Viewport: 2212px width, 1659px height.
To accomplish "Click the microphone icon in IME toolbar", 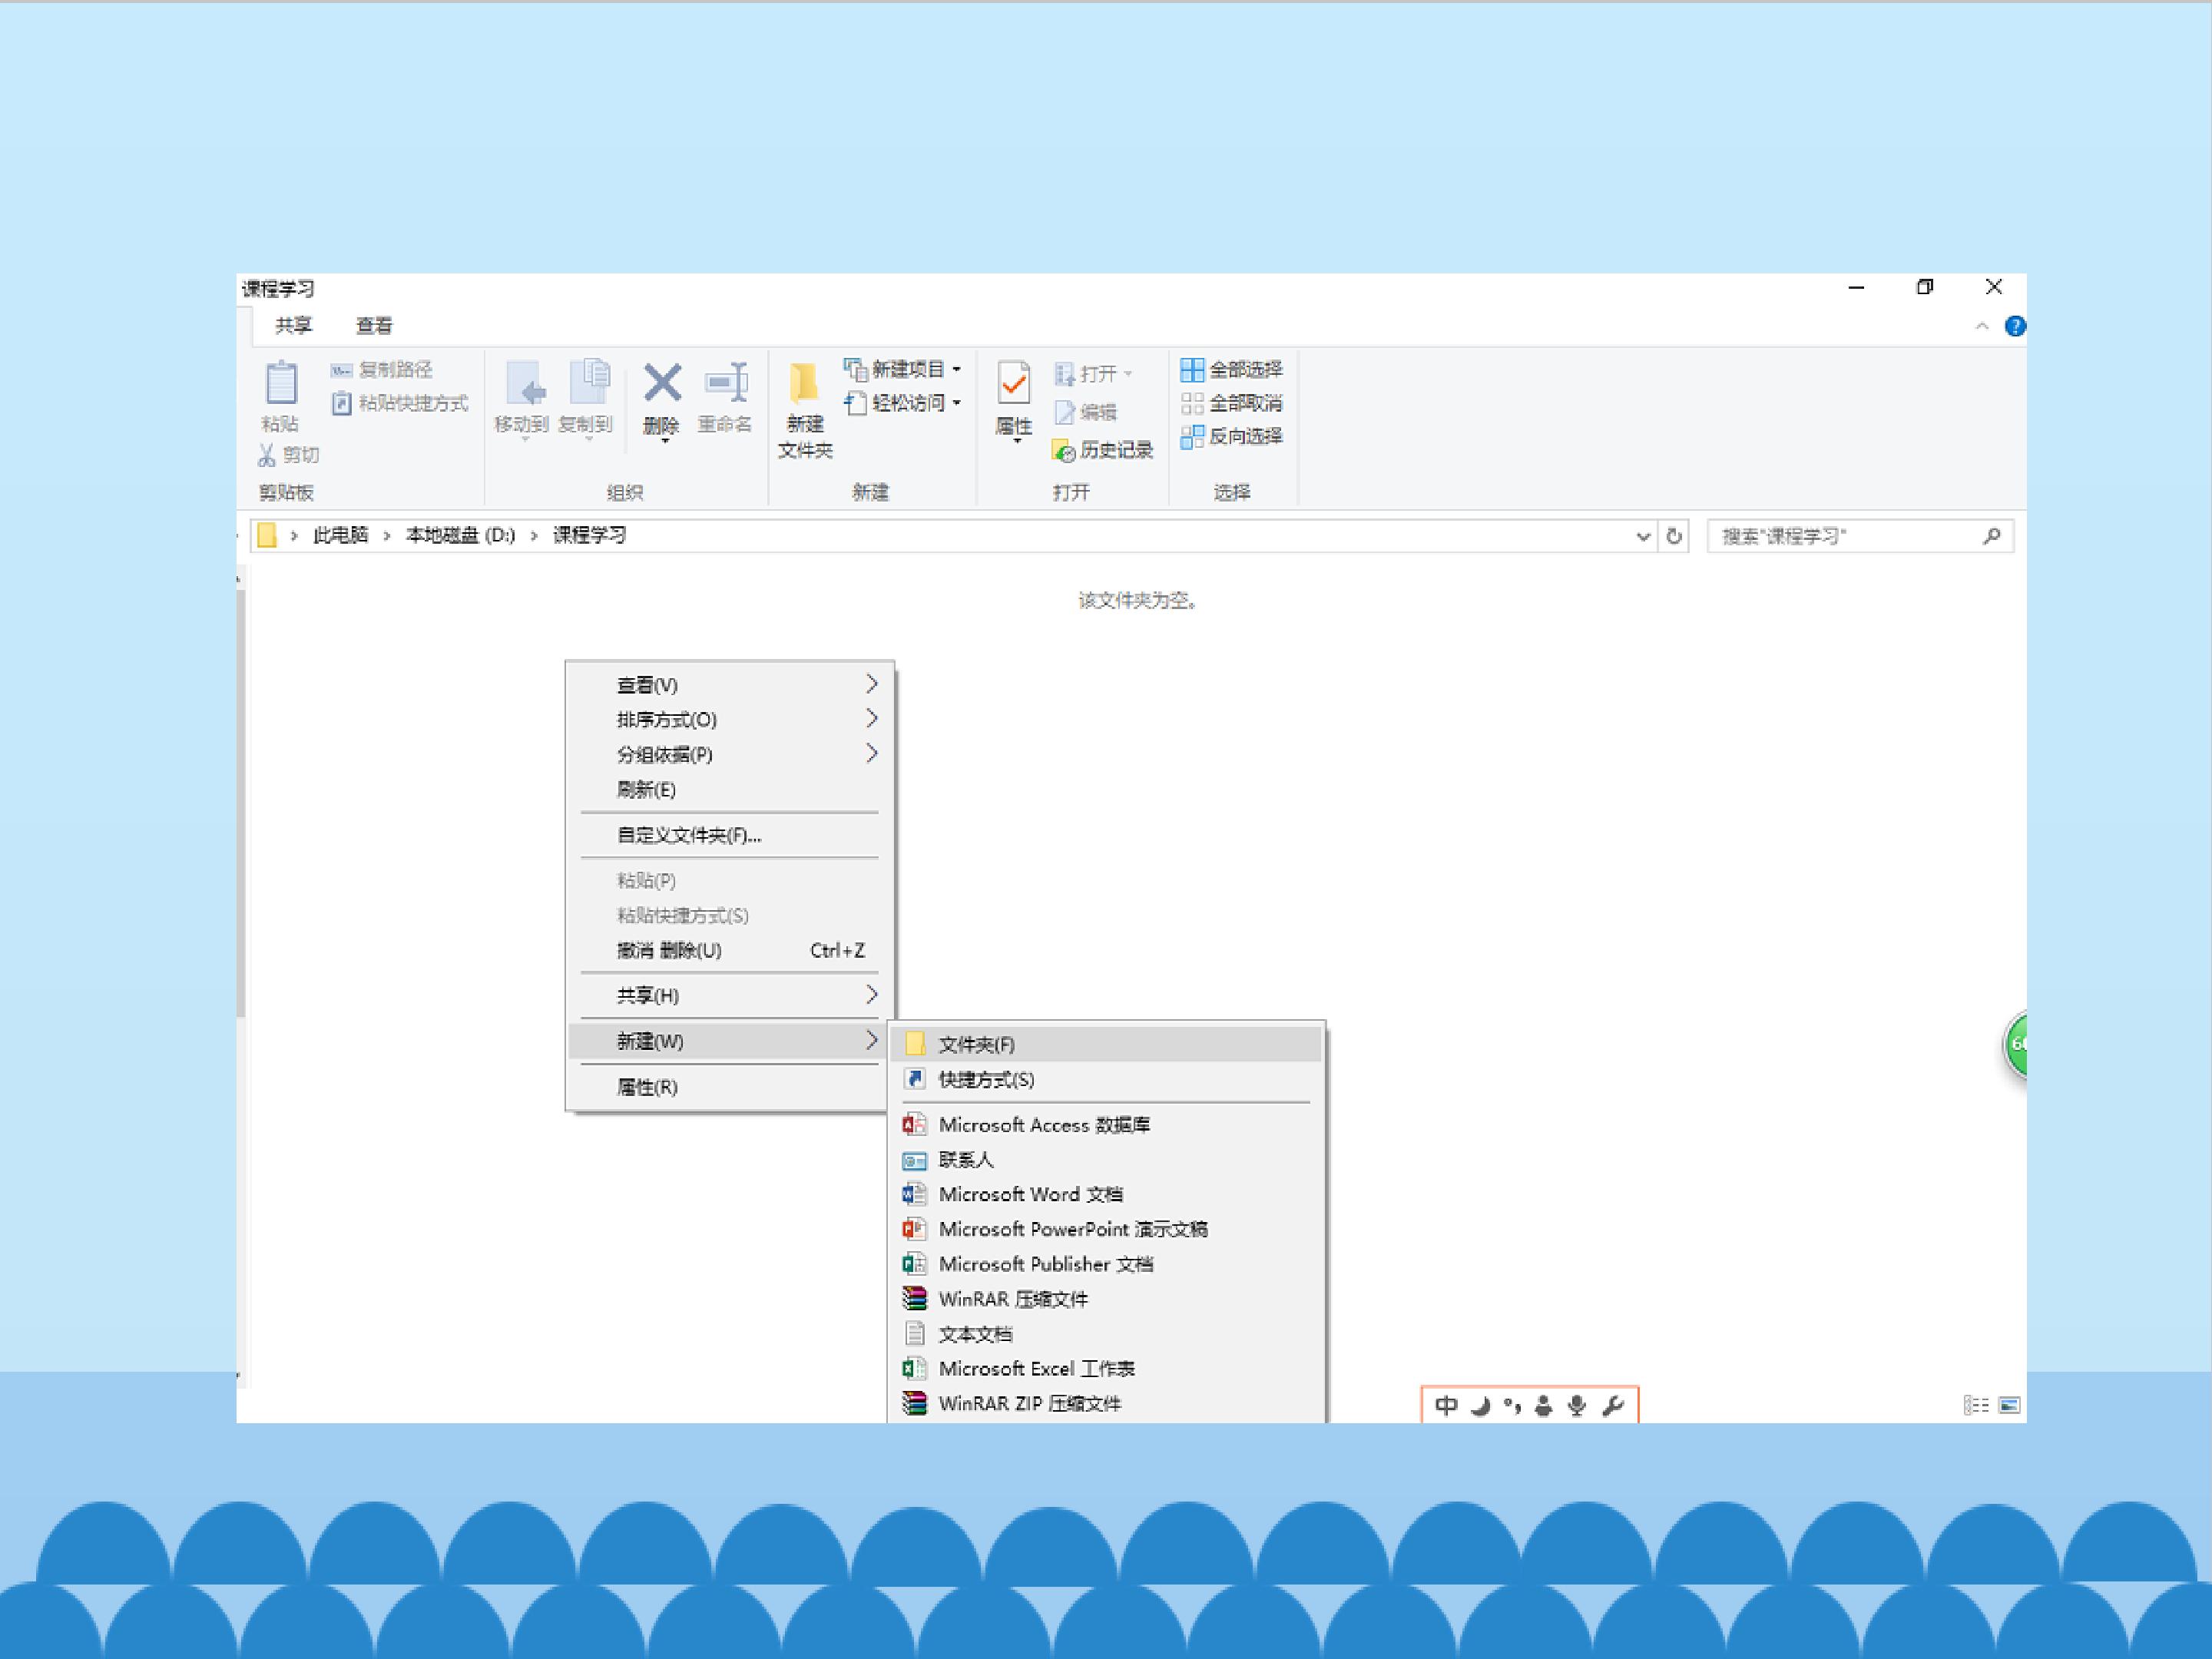I will coord(1577,1406).
